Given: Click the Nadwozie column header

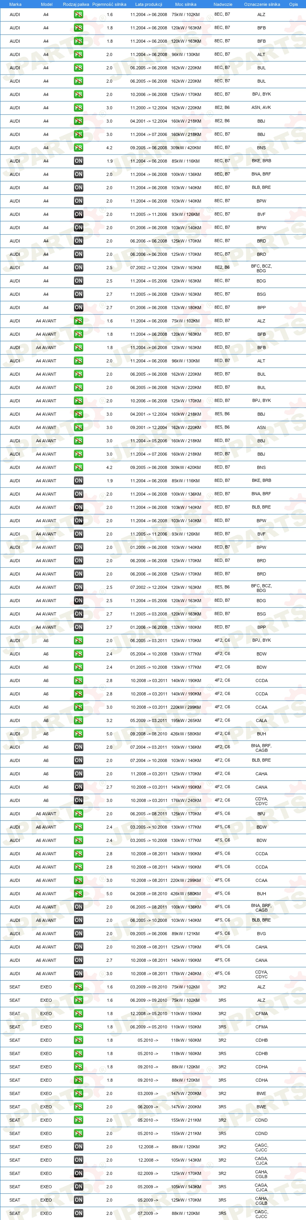Looking at the screenshot, I should [223, 4].
